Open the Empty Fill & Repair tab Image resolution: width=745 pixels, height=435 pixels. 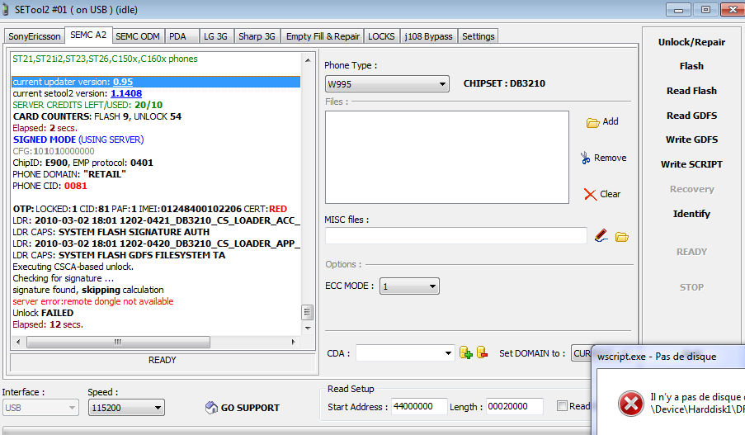pyautogui.click(x=323, y=36)
